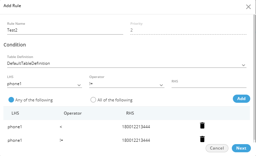Click the RHS column header in table
This screenshot has height=156, width=256.
(130, 113)
